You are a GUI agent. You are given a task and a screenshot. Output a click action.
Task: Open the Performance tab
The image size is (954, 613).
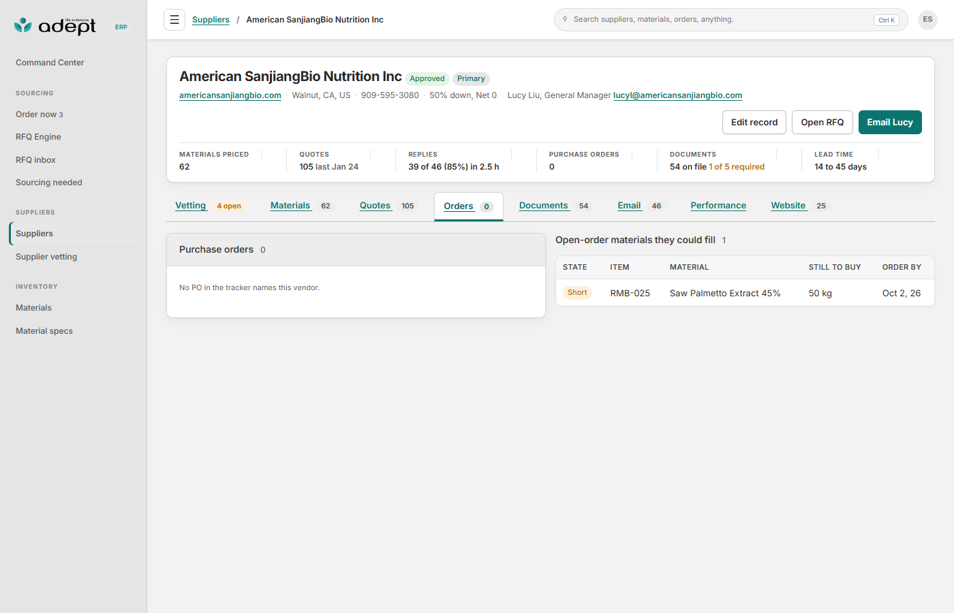(718, 206)
